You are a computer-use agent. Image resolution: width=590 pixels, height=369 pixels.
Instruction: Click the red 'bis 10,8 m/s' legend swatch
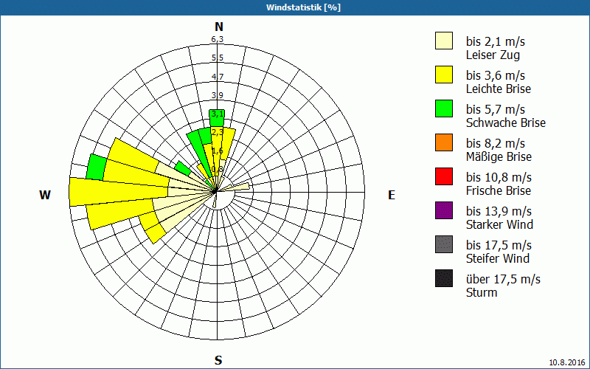444,176
